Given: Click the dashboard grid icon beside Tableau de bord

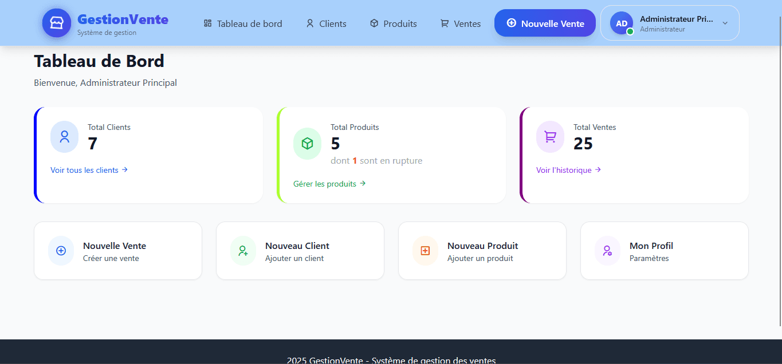Looking at the screenshot, I should (x=208, y=23).
